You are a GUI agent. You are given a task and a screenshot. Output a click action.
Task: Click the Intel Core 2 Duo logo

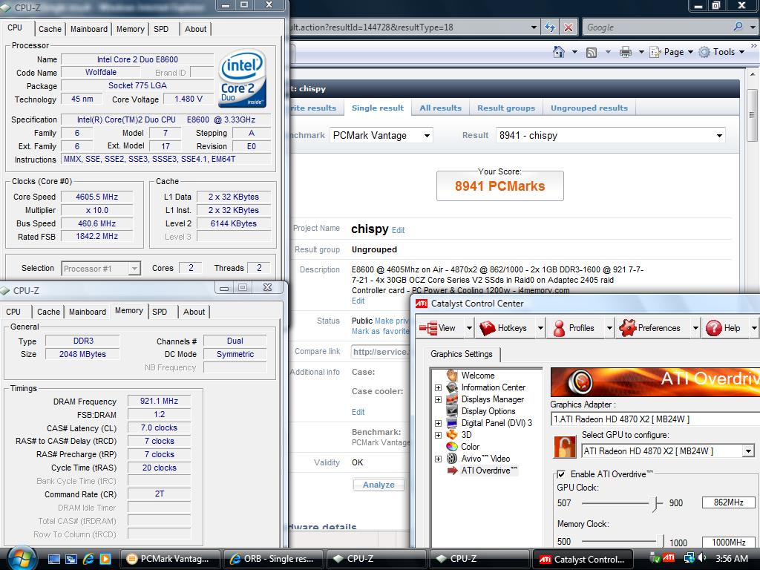click(242, 77)
